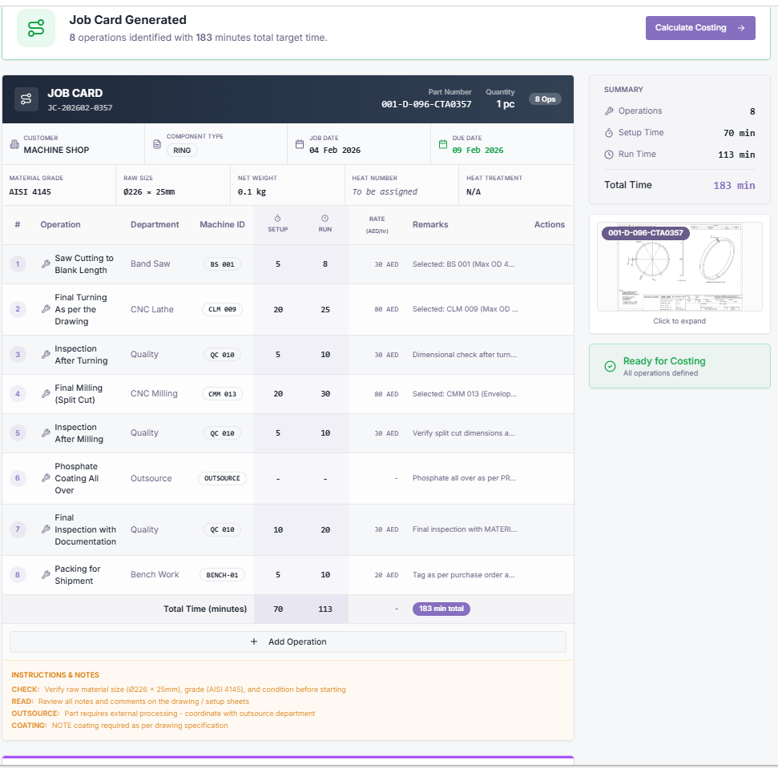Click wrench icon for Final Turning operation
Viewport: 778px width, 768px height.
(x=46, y=309)
